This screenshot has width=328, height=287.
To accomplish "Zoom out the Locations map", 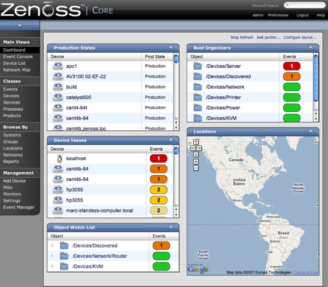I will point(196,168).
